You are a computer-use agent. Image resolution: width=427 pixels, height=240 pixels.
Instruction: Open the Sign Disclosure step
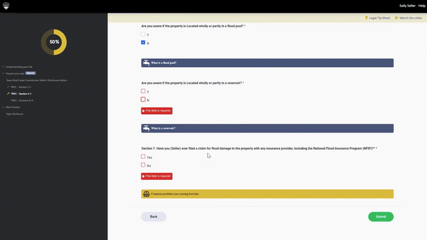[x=14, y=114]
